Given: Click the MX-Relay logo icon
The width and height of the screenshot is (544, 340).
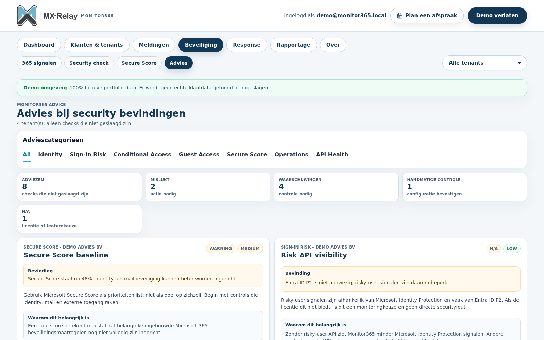Looking at the screenshot, I should [x=27, y=16].
